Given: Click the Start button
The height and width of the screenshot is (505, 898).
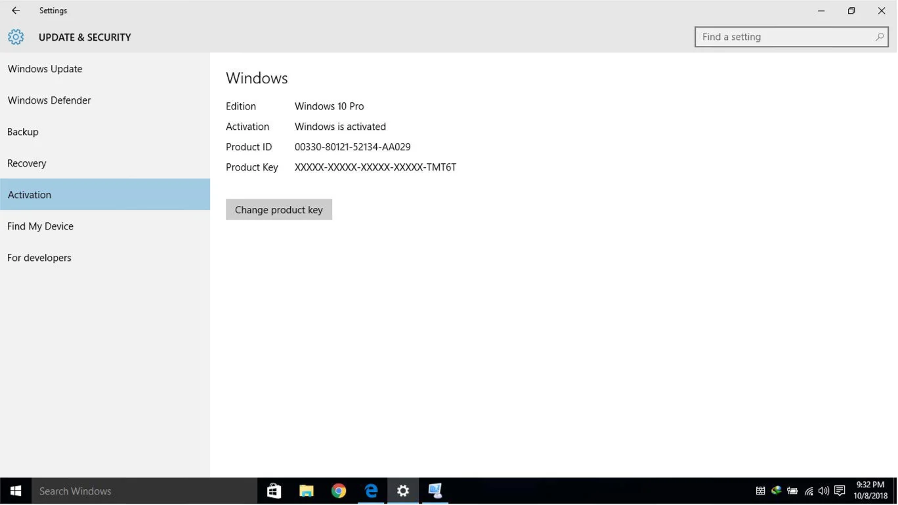Looking at the screenshot, I should tap(16, 491).
